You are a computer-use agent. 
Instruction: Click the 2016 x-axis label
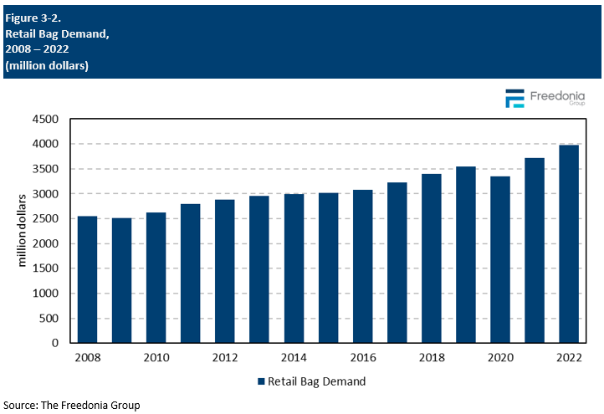click(363, 357)
